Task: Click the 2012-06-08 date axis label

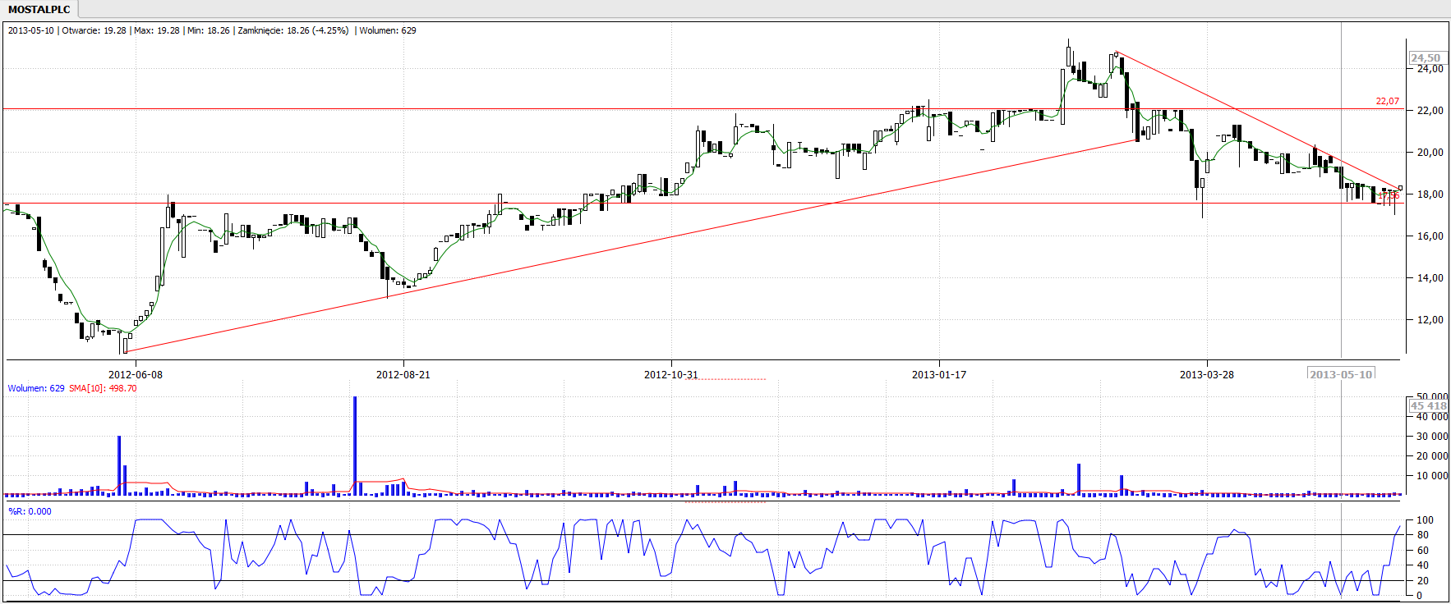Action: point(136,374)
